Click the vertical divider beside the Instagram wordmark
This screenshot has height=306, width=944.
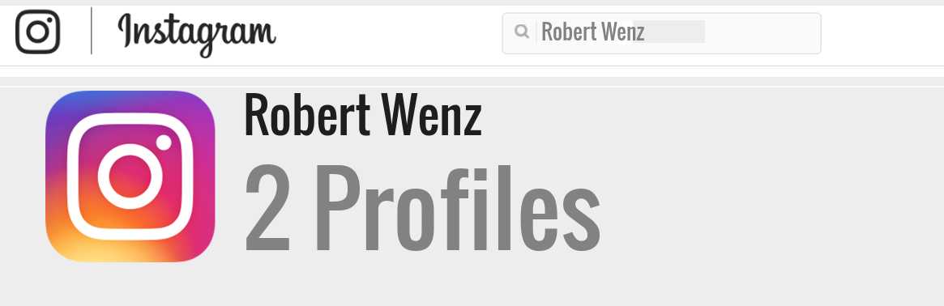click(x=92, y=31)
